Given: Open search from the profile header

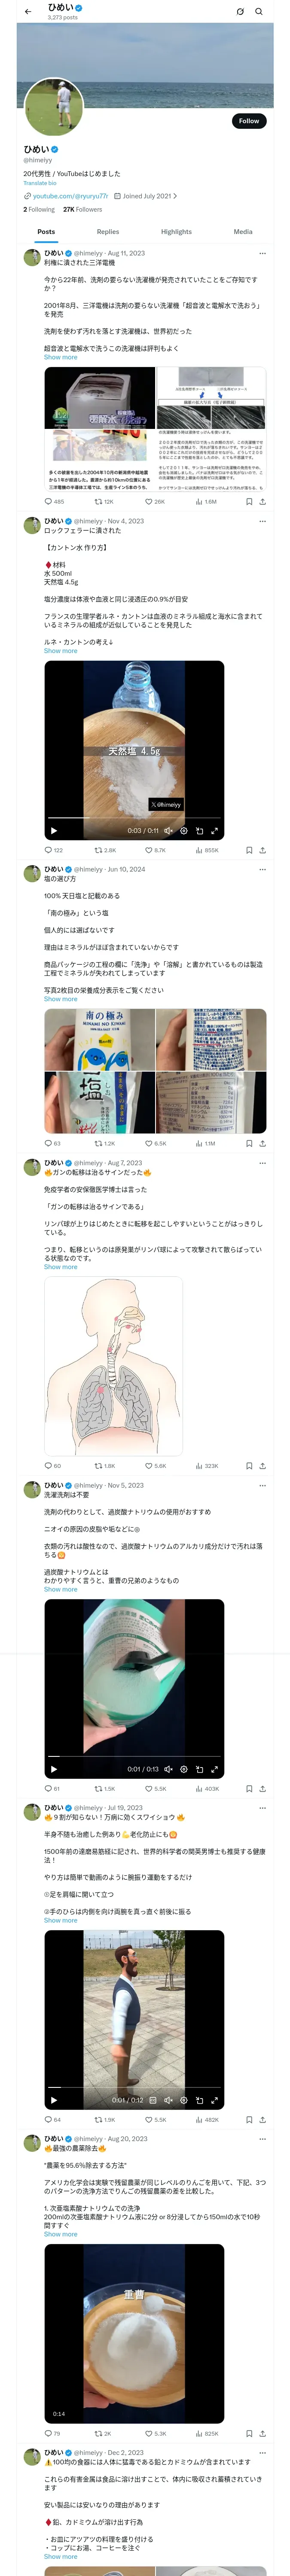Looking at the screenshot, I should pos(258,12).
